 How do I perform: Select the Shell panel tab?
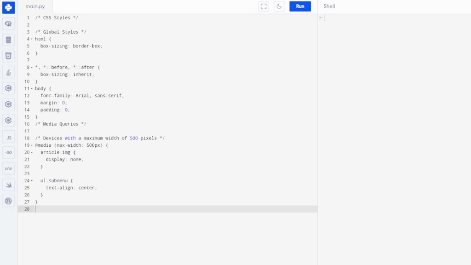pyautogui.click(x=329, y=6)
